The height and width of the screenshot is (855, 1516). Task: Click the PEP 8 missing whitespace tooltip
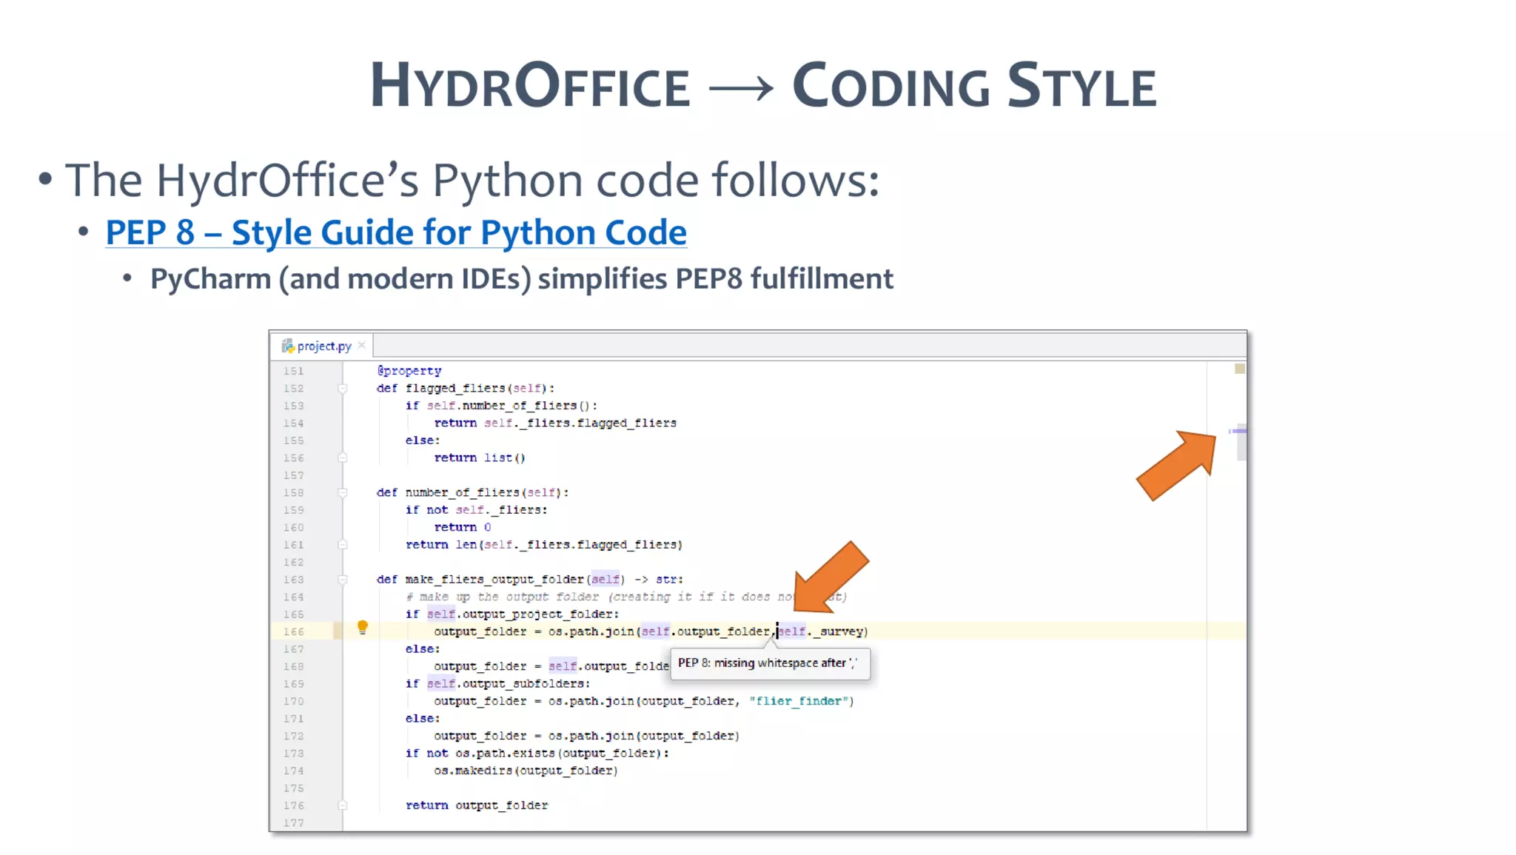[769, 663]
